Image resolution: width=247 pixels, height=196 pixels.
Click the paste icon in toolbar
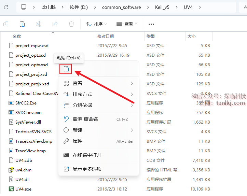(x=22, y=24)
